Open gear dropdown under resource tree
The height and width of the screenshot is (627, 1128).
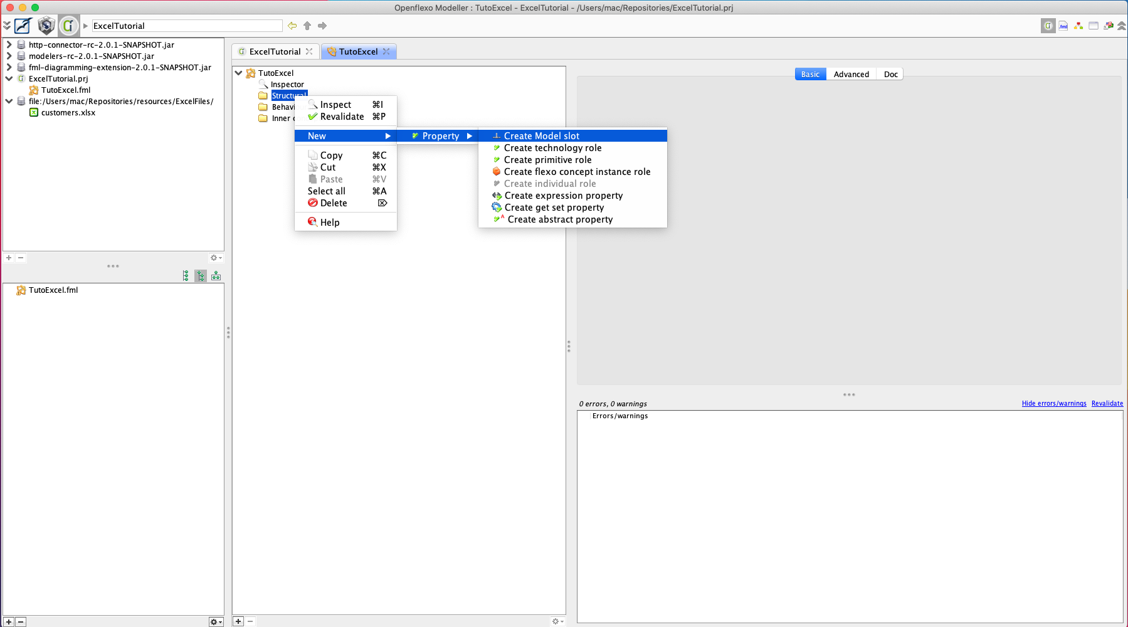[216, 258]
